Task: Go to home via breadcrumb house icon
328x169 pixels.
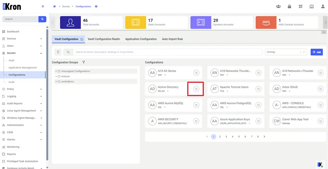Action: click(x=54, y=6)
